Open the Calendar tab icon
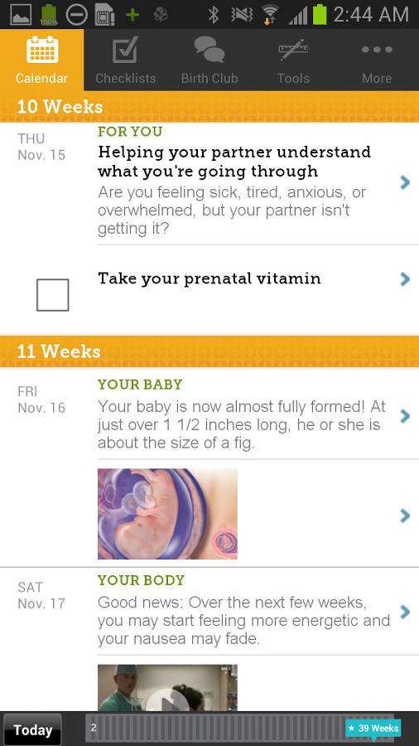 [41, 50]
